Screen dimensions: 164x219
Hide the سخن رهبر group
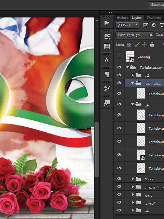119,83
